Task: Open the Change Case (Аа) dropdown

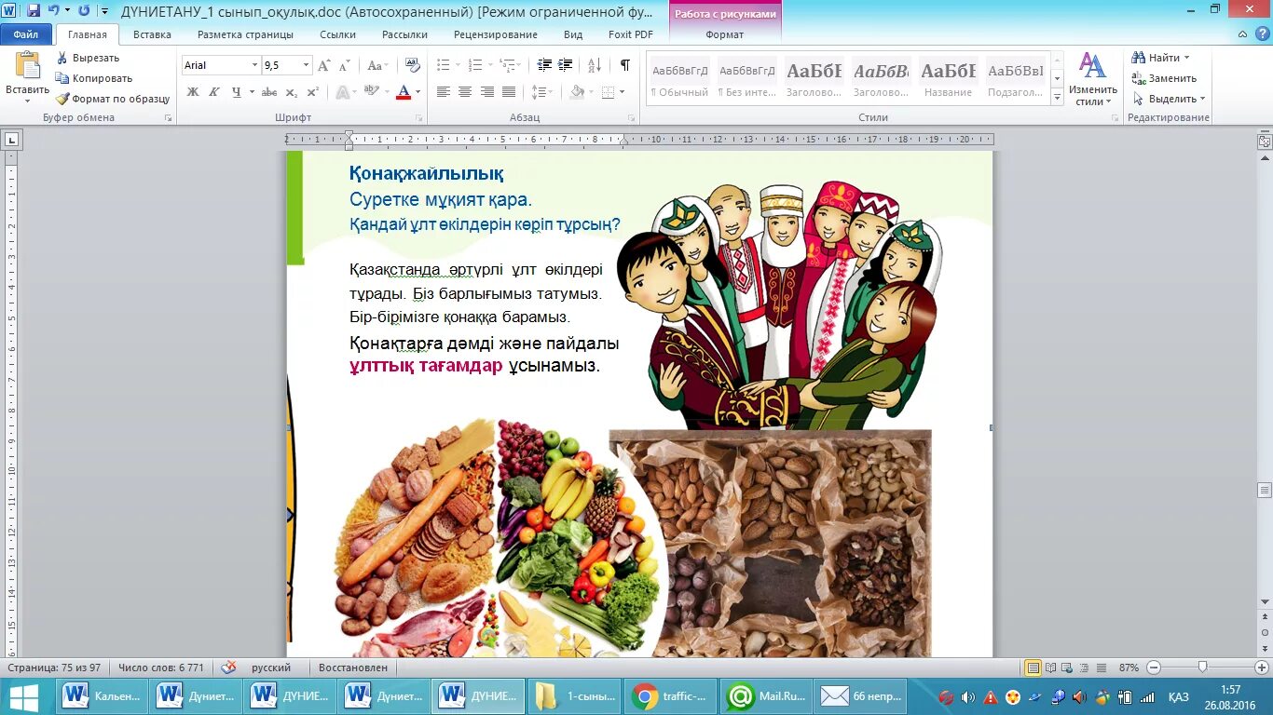Action: point(377,65)
